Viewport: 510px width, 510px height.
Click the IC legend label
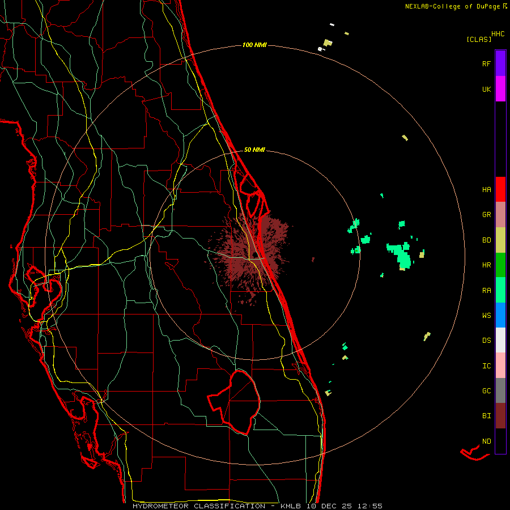coord(487,366)
